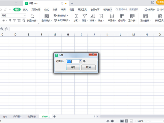
Task: Switch to normal grid view in status bar
Action: [122, 121]
